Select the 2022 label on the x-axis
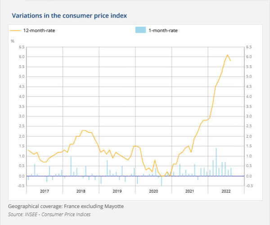This screenshot has width=270, height=225. 226,191
